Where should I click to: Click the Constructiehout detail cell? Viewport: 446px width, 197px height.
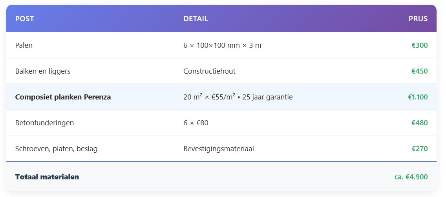pyautogui.click(x=209, y=71)
